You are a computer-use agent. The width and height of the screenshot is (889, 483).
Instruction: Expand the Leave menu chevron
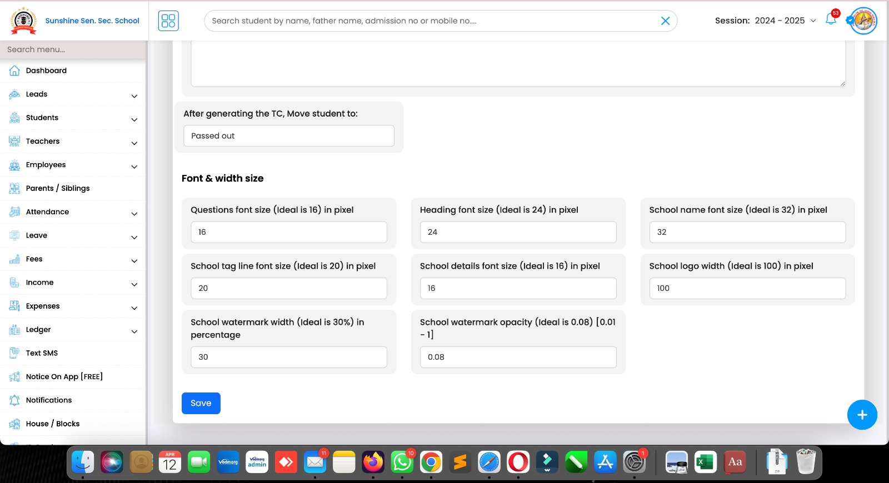[134, 237]
